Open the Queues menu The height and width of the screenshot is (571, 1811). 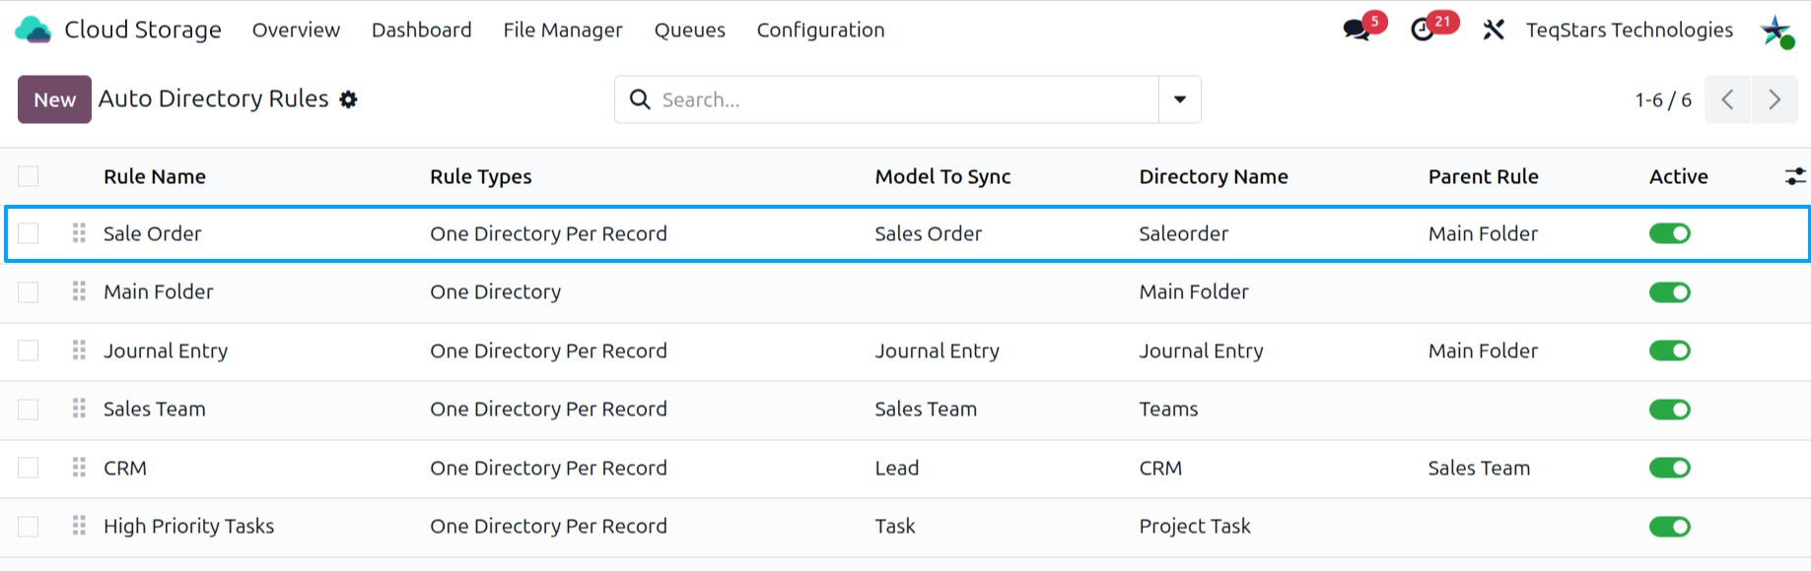[x=690, y=30]
